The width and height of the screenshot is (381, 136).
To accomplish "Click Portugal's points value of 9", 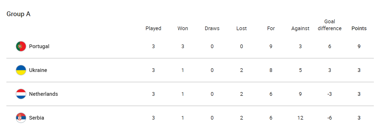I will 359,46.
